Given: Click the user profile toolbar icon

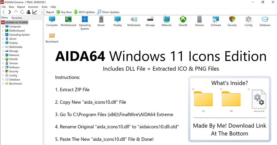Looking at the screenshot, I should [x=28, y=12].
